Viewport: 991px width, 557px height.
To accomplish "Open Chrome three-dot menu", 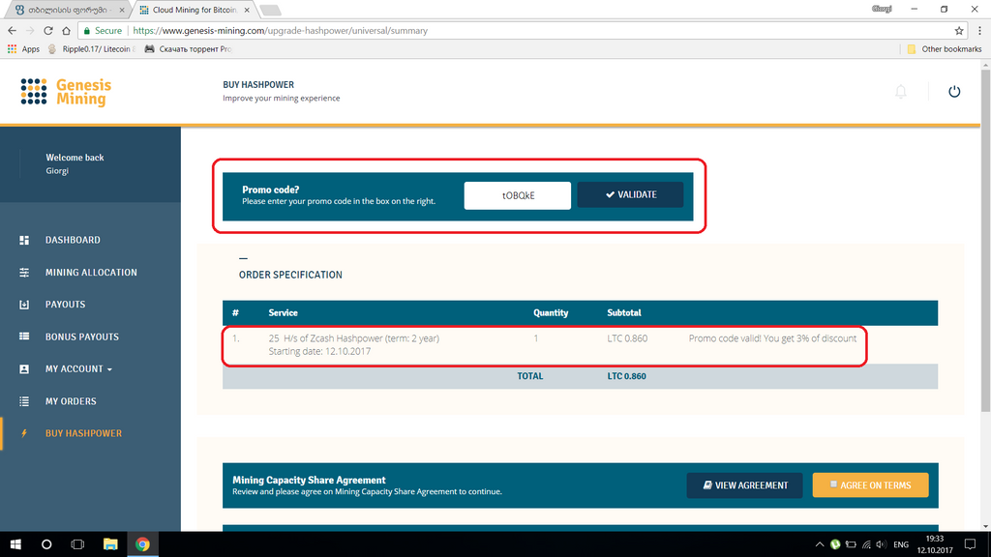I will point(979,30).
